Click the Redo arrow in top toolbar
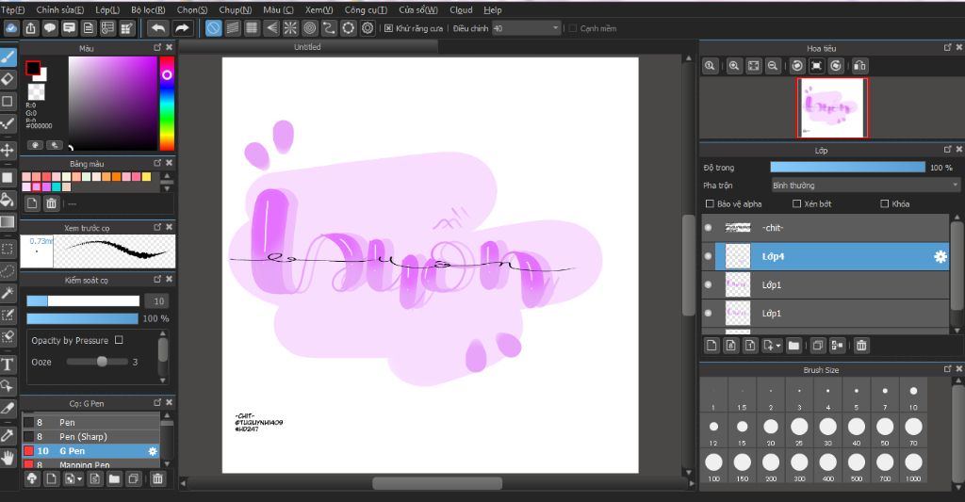This screenshot has width=965, height=502. click(x=182, y=28)
